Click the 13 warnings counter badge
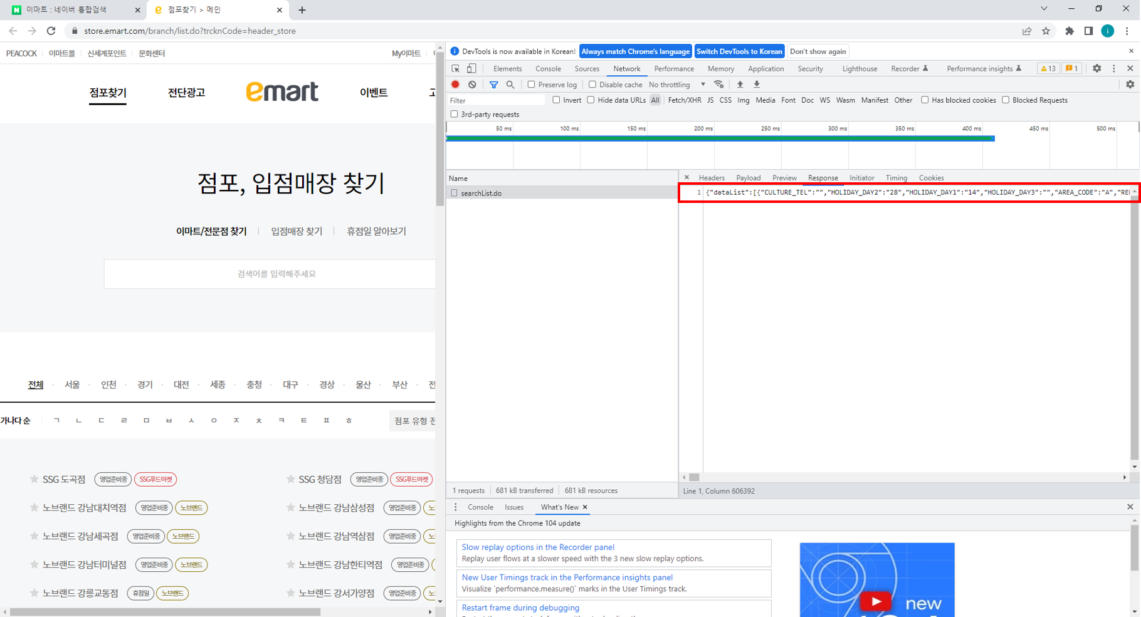This screenshot has height=617, width=1141. [1048, 68]
